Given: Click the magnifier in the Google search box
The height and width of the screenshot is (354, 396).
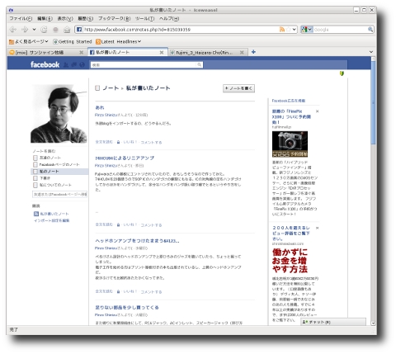Looking at the screenshot, I should [370, 29].
